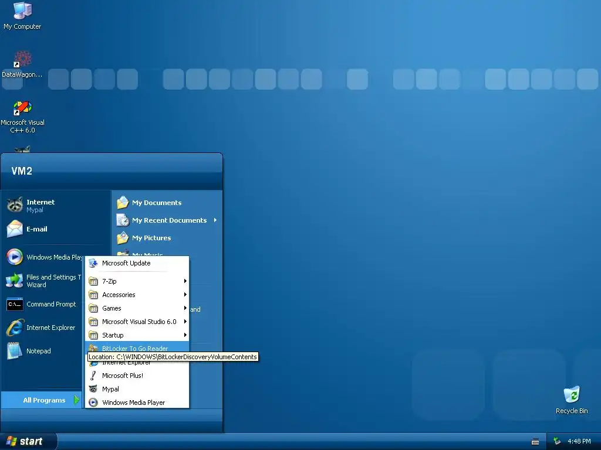Click the Notepad icon
This screenshot has height=450, width=601.
[15, 351]
